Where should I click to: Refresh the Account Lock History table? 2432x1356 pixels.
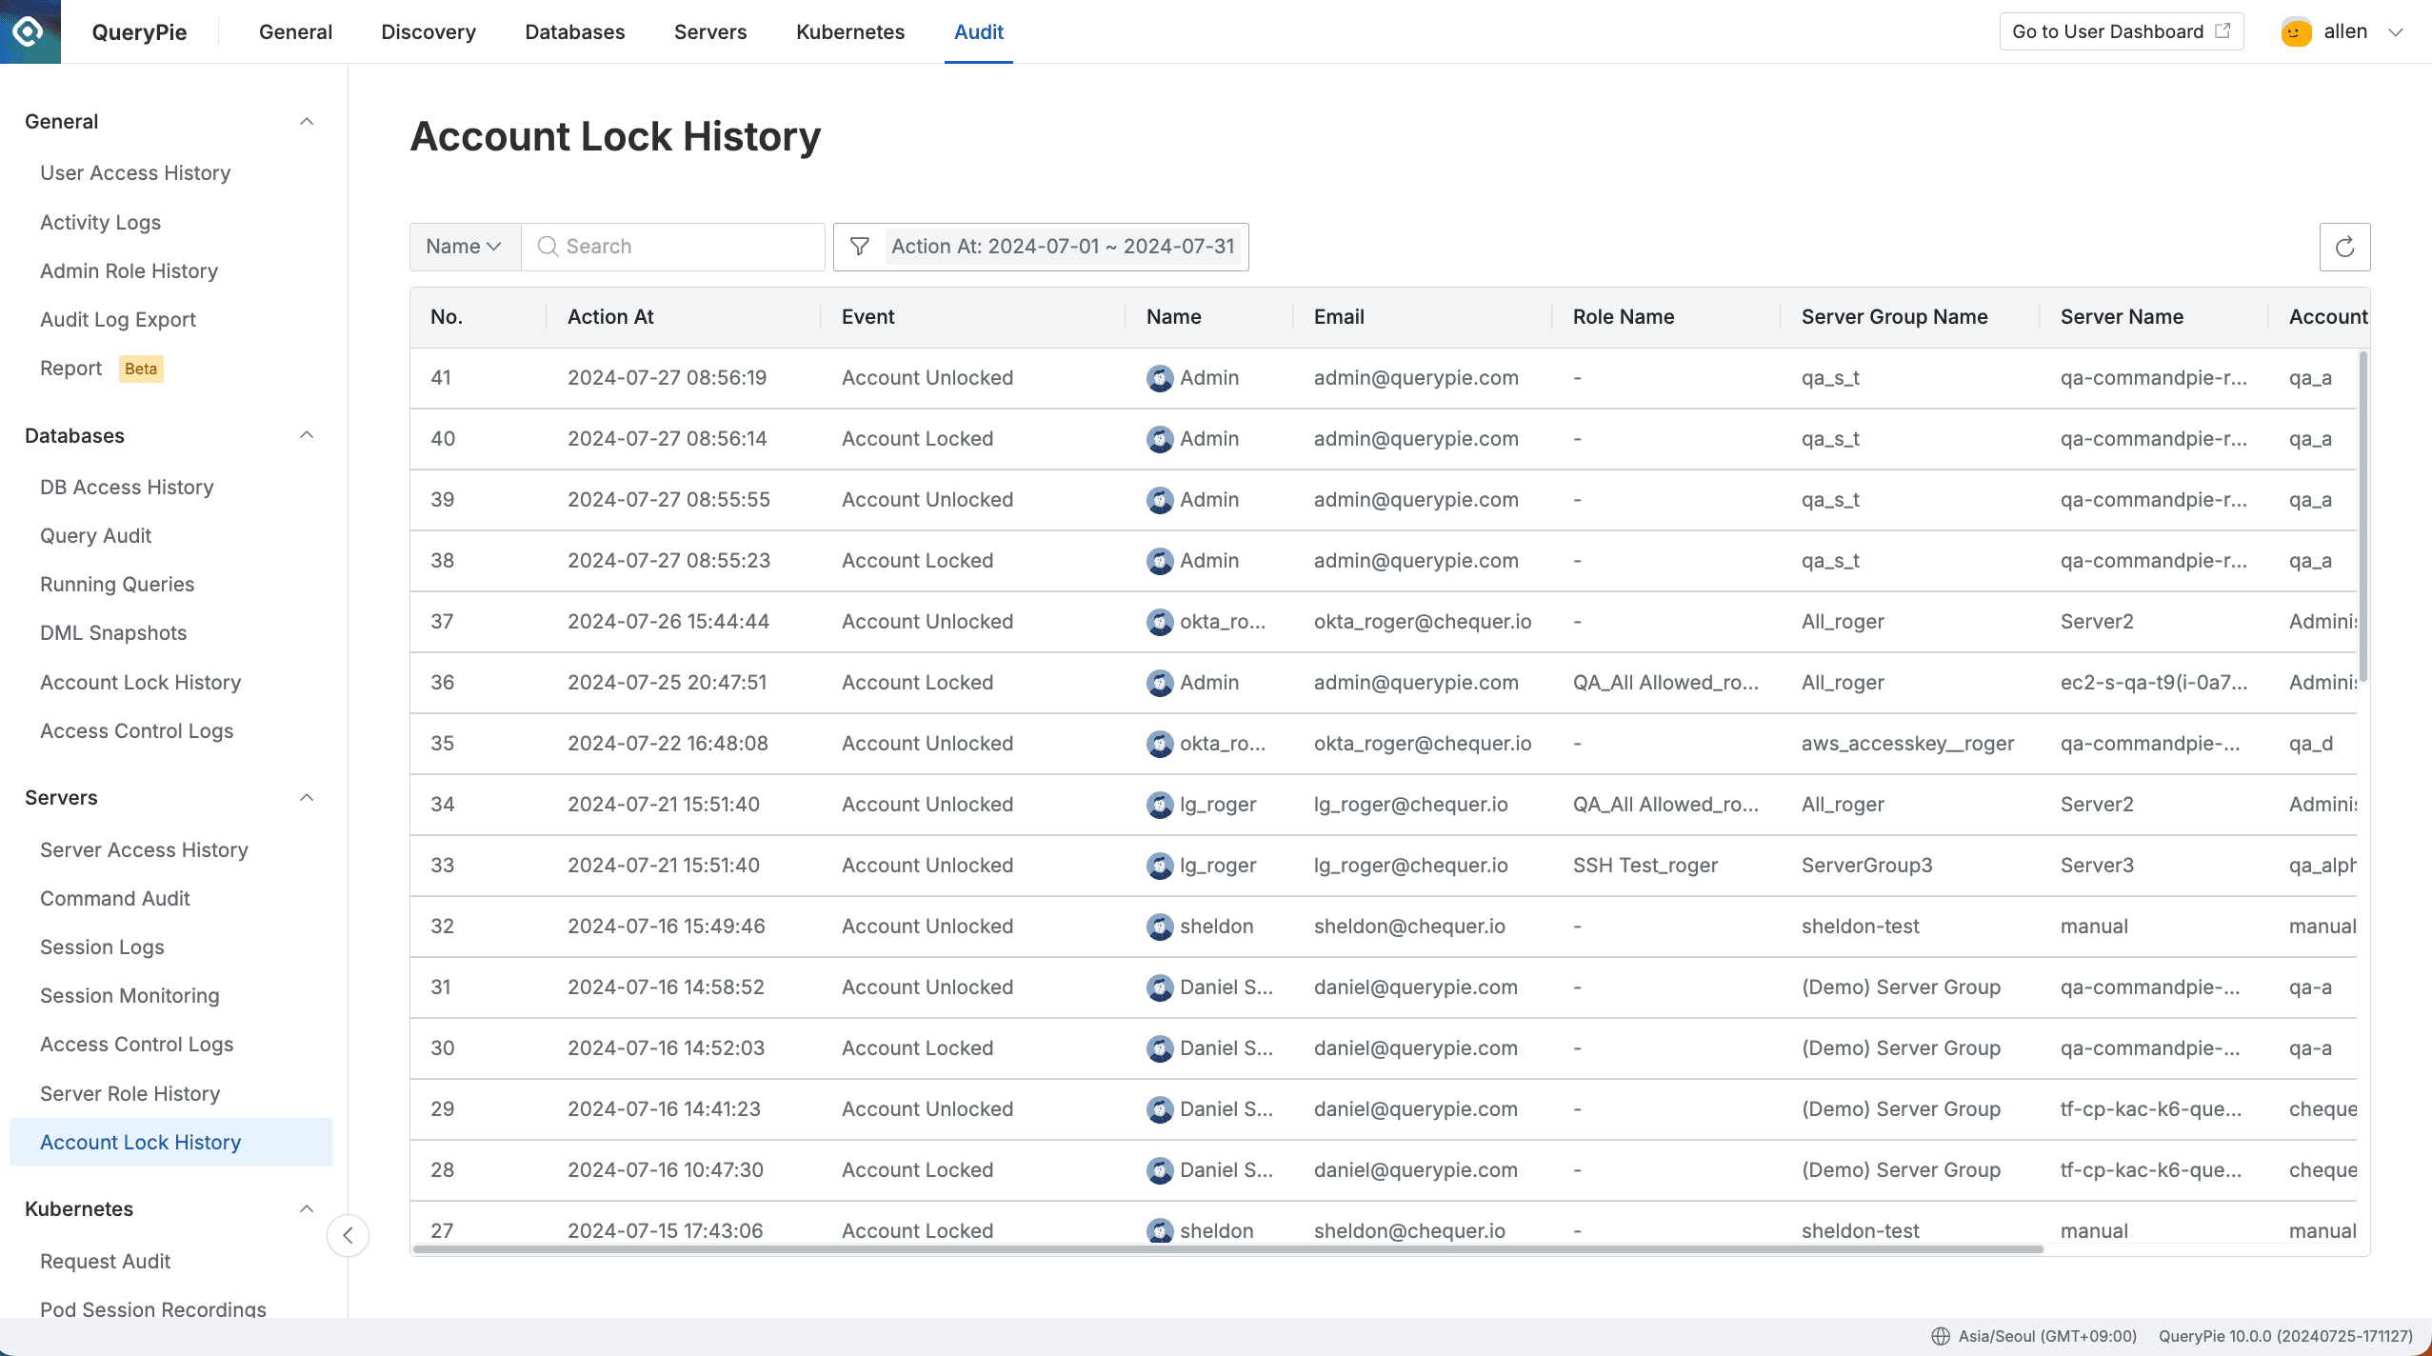[2345, 246]
